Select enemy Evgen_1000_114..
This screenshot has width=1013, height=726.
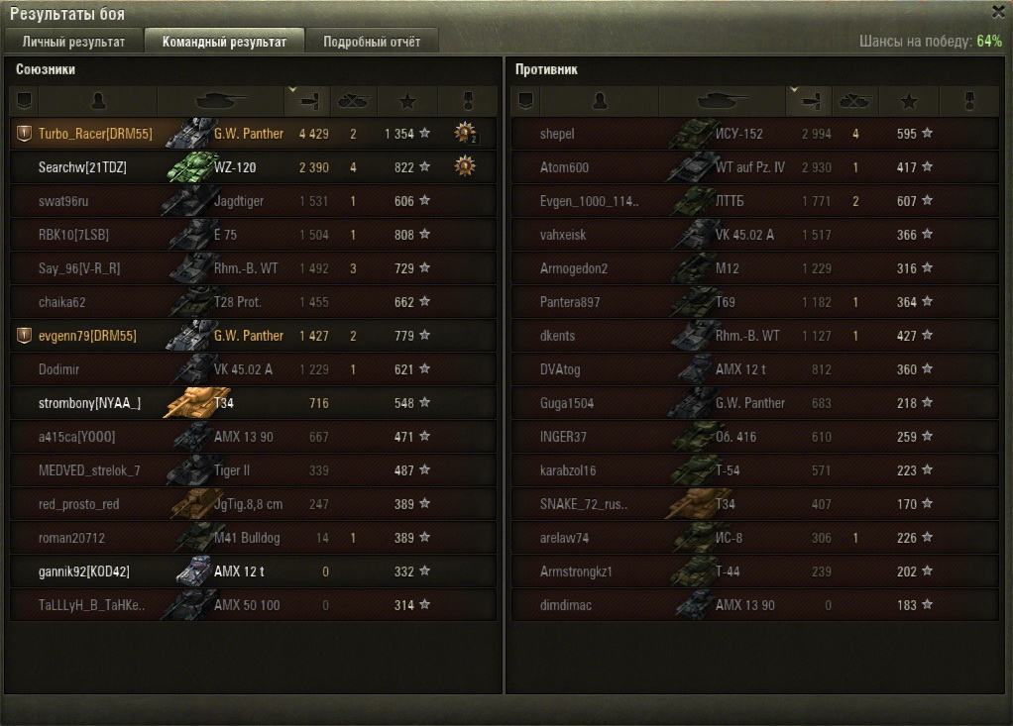point(589,201)
